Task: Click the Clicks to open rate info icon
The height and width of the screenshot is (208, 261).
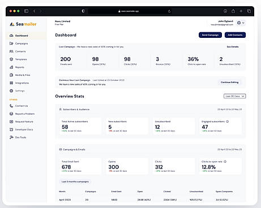Action: click(x=225, y=162)
